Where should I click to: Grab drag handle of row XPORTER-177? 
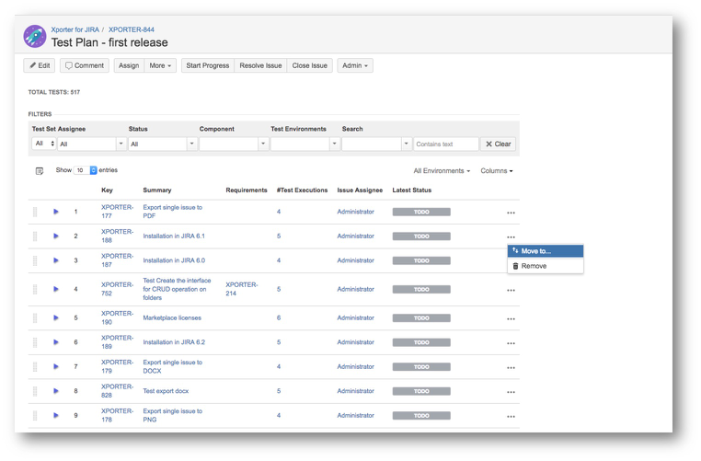pyautogui.click(x=35, y=212)
